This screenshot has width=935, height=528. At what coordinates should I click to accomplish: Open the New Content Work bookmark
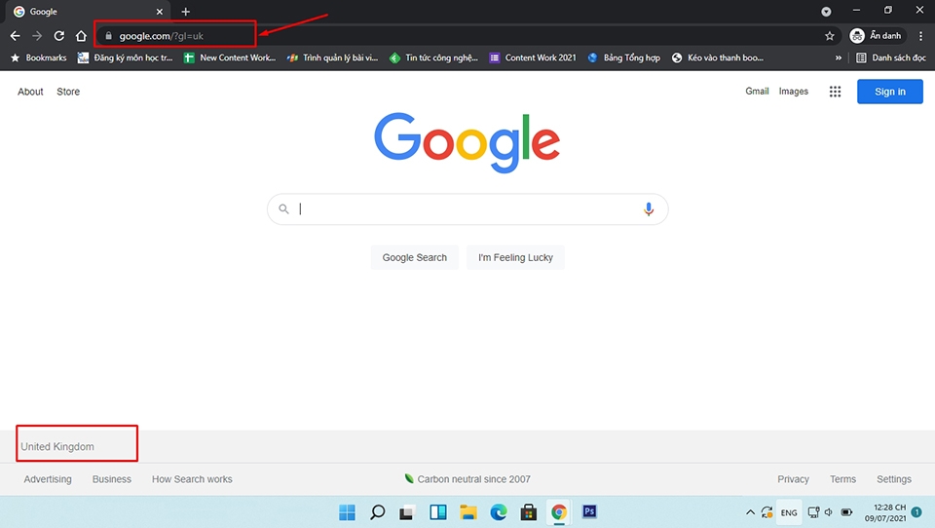click(230, 57)
